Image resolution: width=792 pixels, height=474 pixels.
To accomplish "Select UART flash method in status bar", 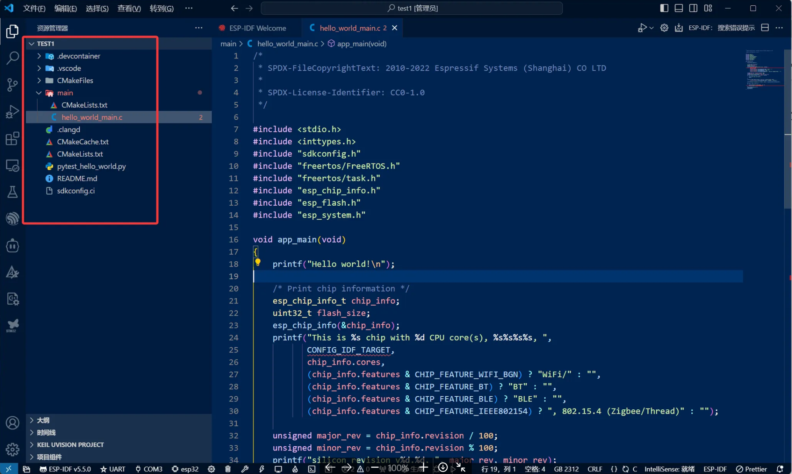I will [113, 469].
